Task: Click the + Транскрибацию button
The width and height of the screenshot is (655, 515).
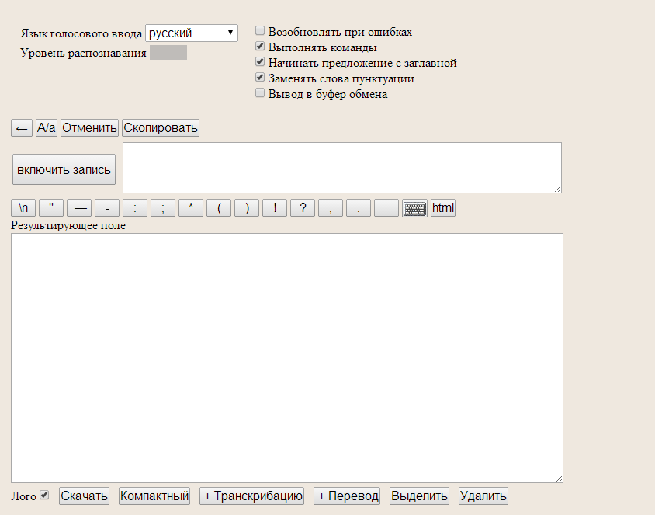Action: [252, 496]
